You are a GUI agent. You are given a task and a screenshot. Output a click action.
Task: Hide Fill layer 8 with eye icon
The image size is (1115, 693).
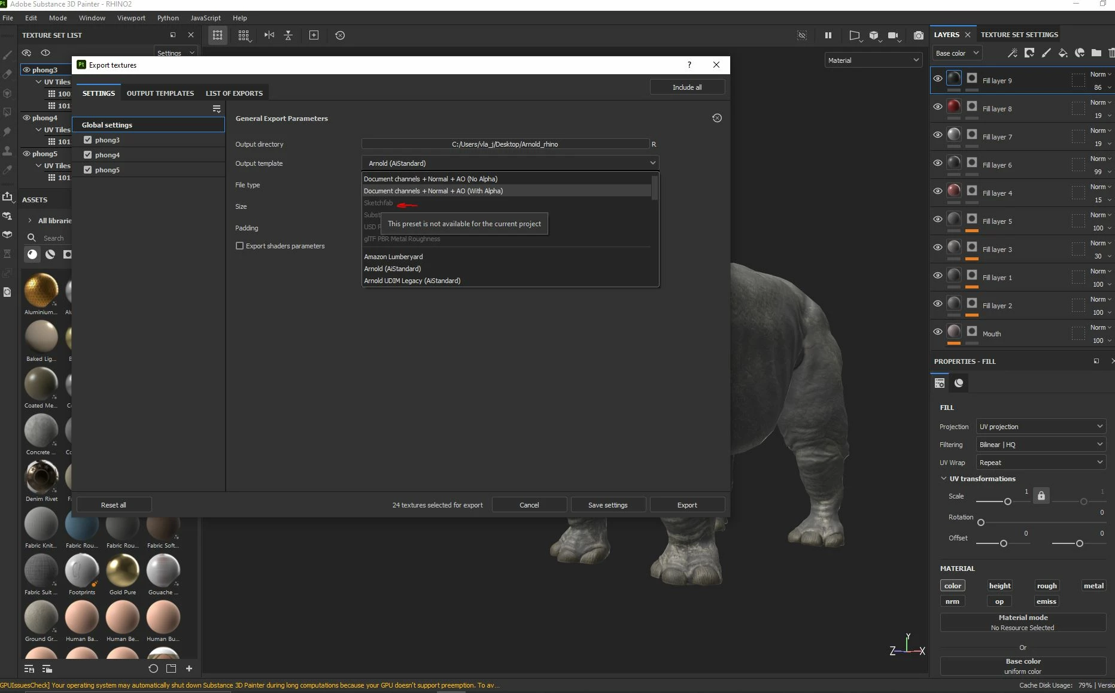click(x=938, y=107)
